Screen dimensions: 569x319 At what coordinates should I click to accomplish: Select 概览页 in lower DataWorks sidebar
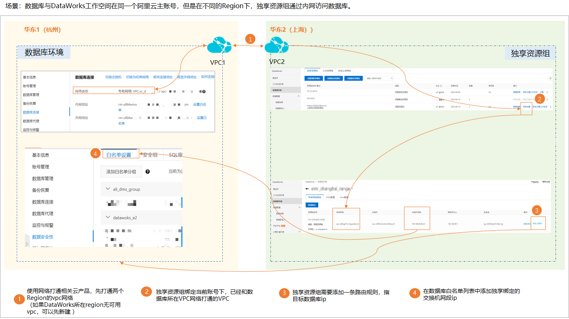point(276,189)
